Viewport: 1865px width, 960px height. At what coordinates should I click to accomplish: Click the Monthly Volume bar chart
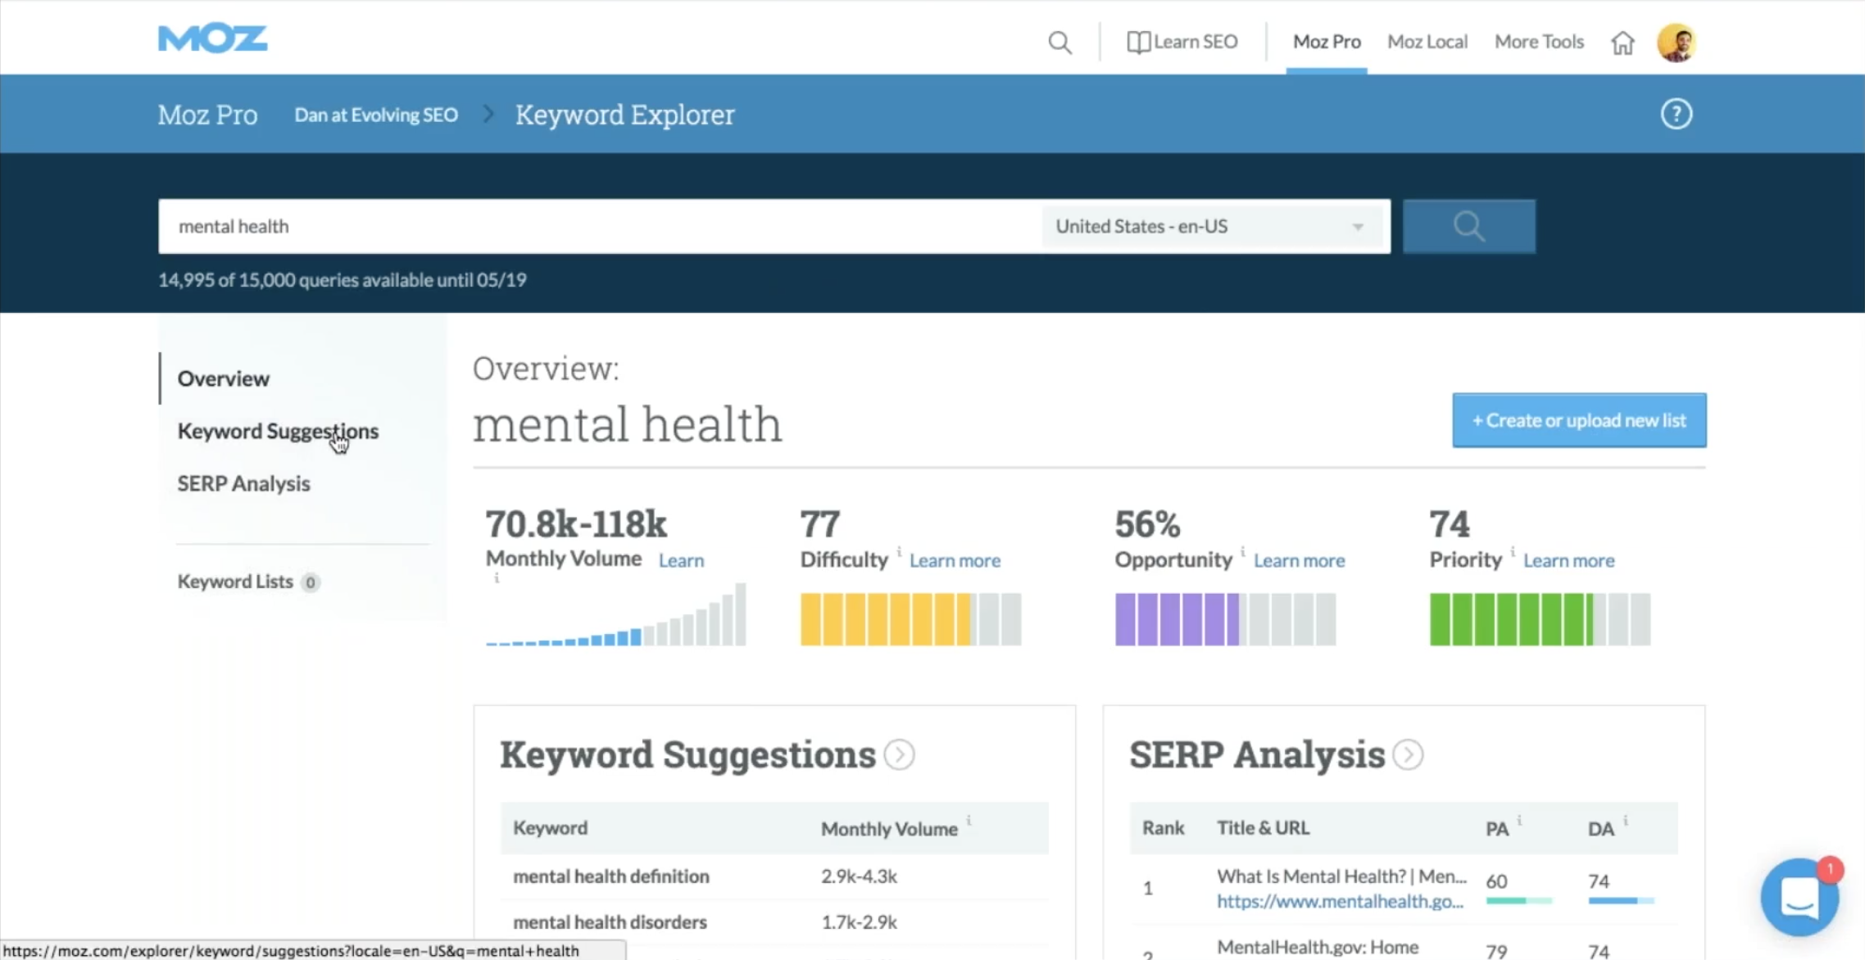click(615, 614)
